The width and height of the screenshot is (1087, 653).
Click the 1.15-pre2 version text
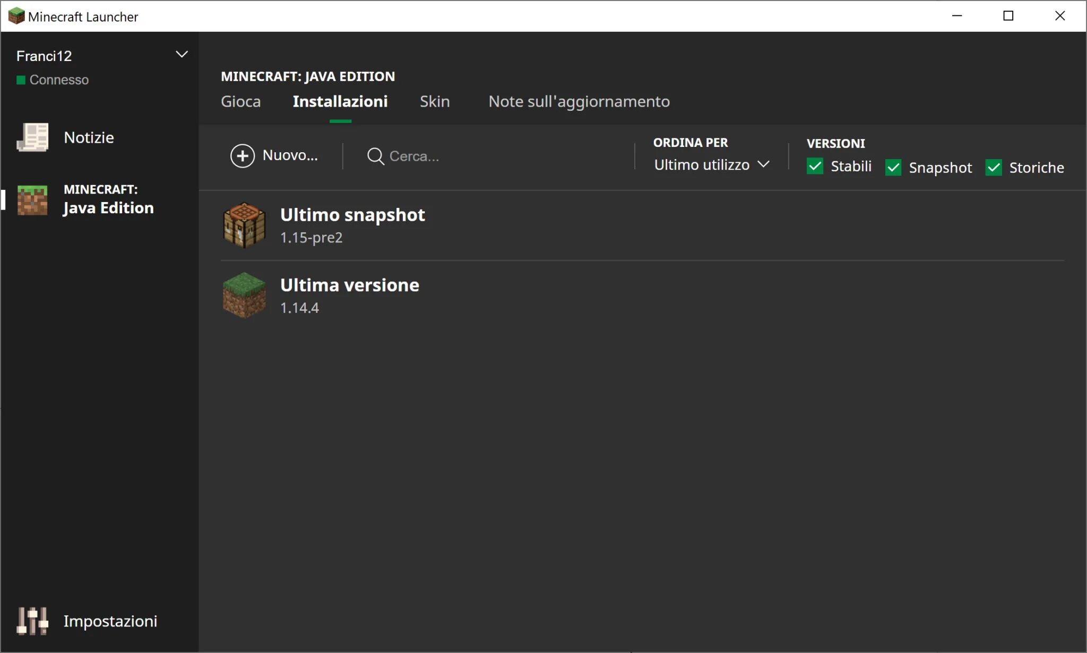[312, 238]
